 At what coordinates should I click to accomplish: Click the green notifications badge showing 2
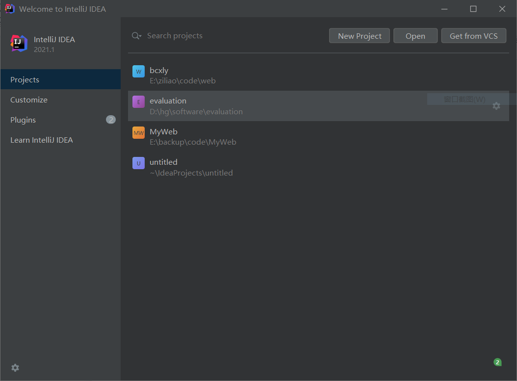[497, 362]
